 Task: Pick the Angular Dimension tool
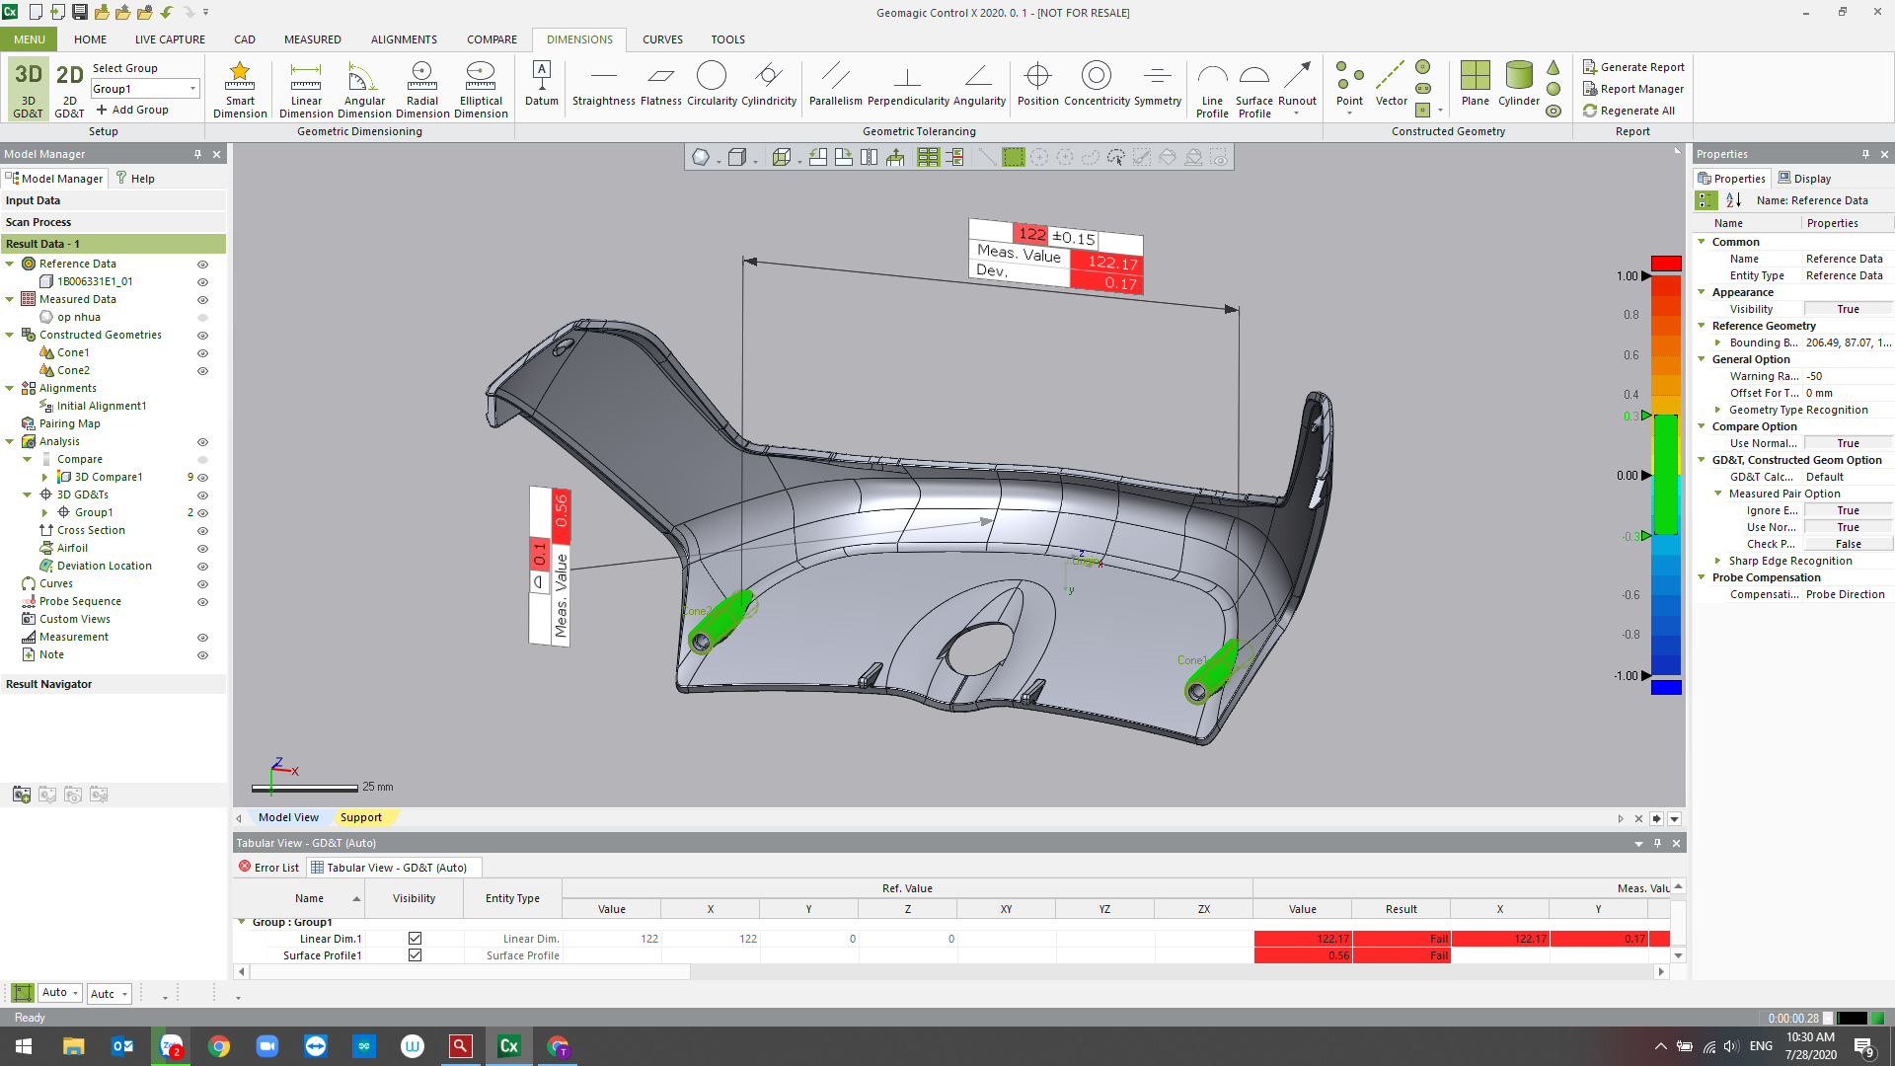pyautogui.click(x=364, y=89)
